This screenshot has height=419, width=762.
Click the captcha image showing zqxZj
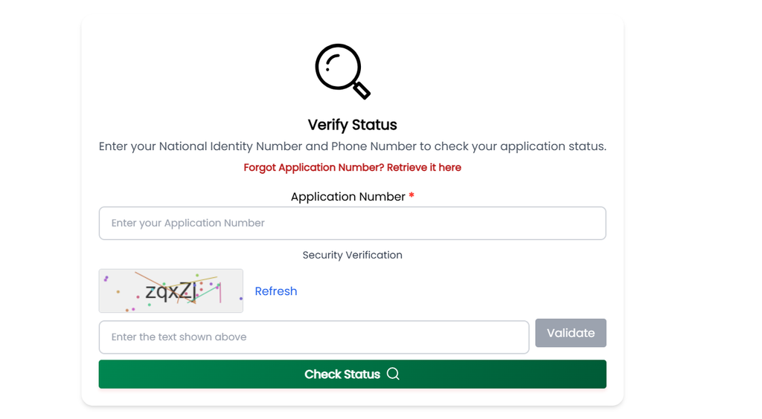171,291
